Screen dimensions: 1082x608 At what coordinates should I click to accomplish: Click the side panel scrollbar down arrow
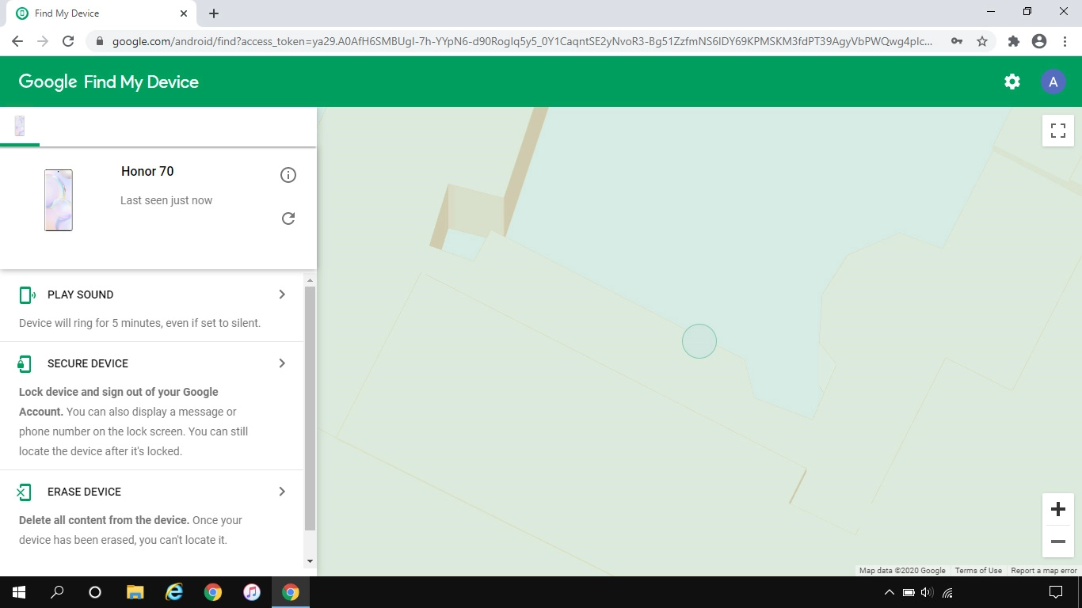click(x=310, y=561)
